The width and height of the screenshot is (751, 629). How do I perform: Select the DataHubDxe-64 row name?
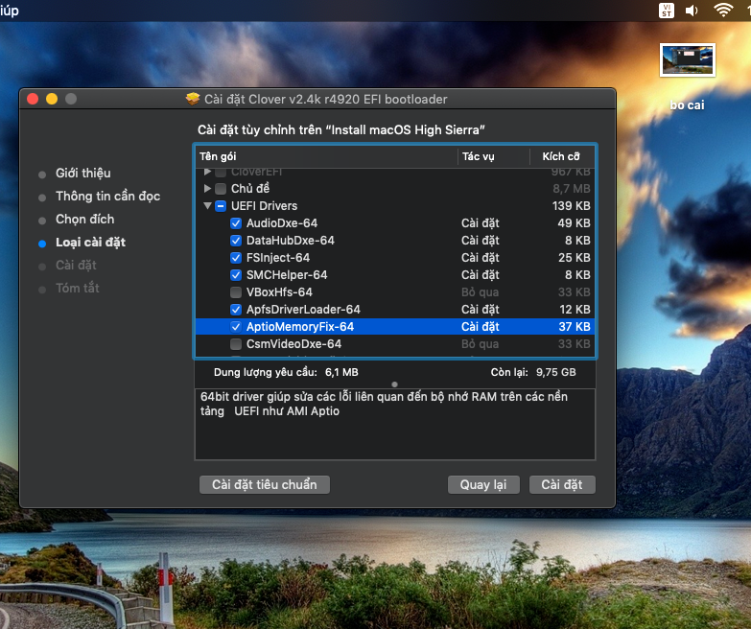click(291, 241)
